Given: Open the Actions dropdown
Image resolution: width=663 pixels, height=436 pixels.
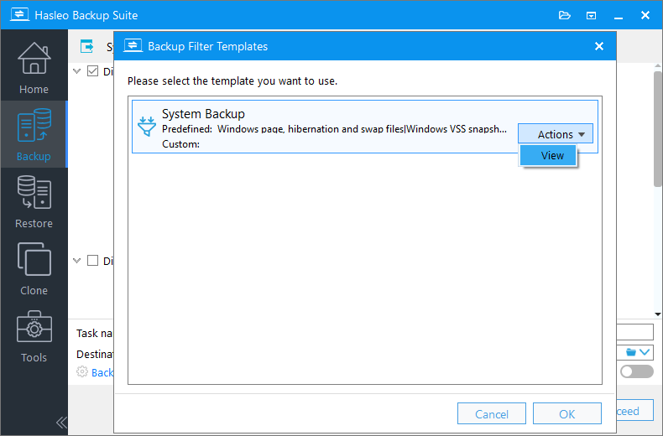Looking at the screenshot, I should (x=556, y=134).
